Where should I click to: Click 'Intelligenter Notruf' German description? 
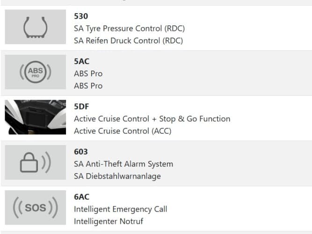coord(109,221)
